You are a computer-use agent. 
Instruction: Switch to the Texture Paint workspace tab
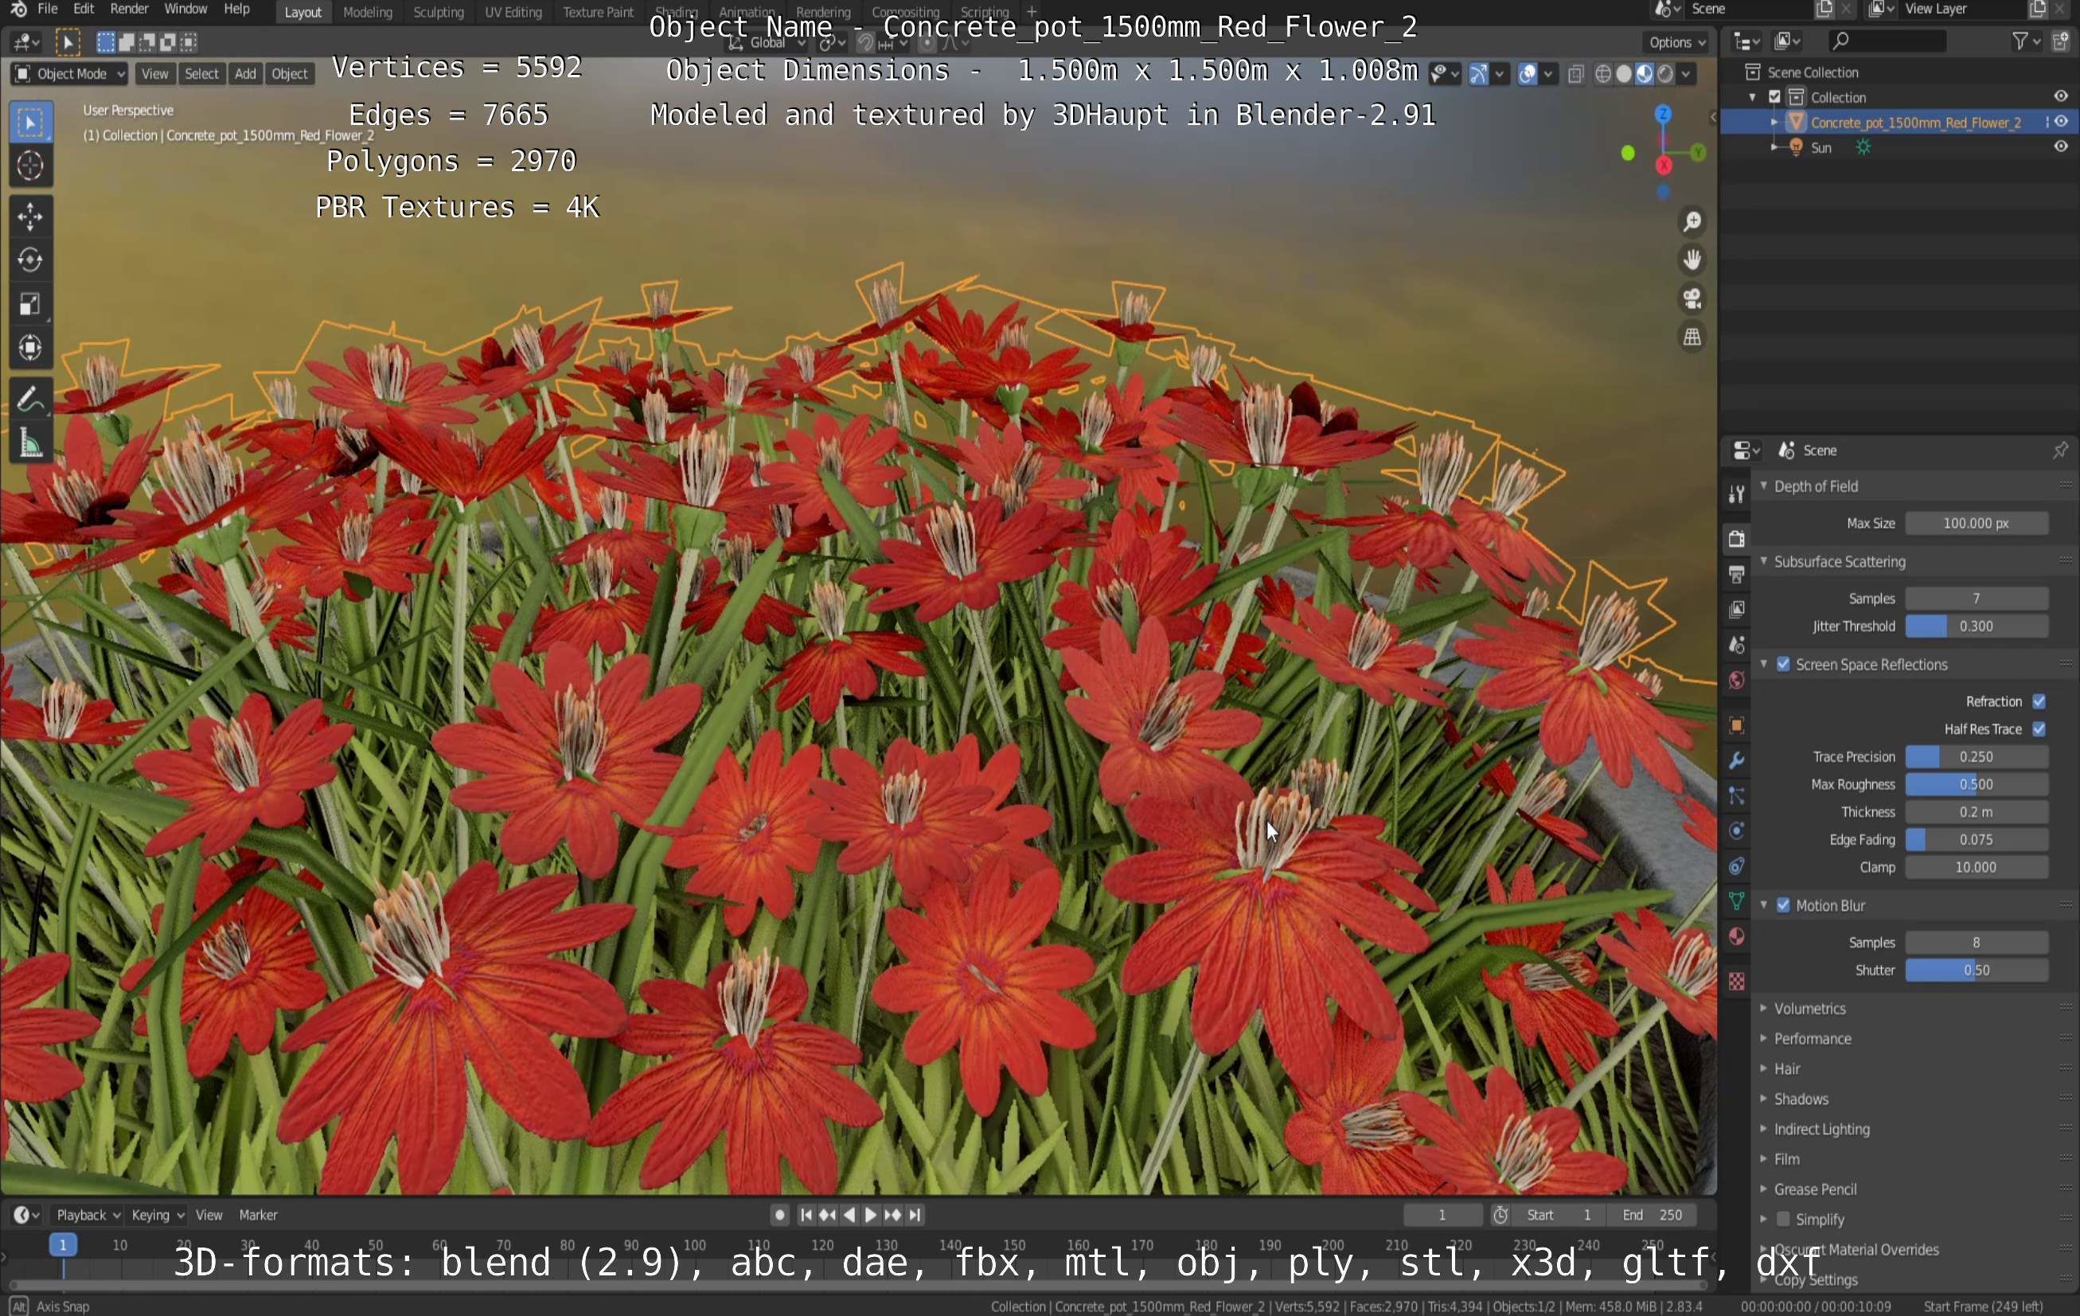(x=598, y=12)
